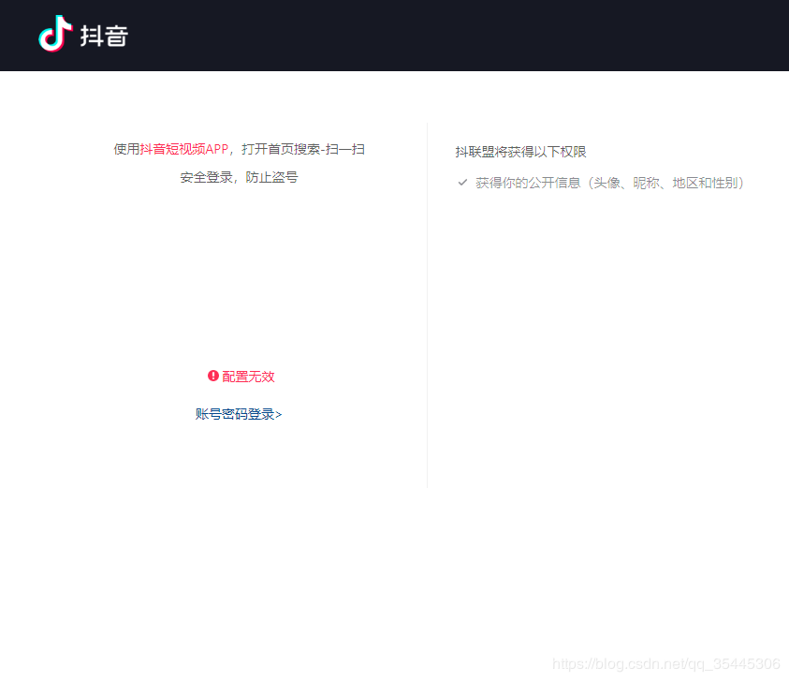This screenshot has height=681, width=789.
Task: Click the 抖音 wordmark in header
Action: pyautogui.click(x=104, y=36)
